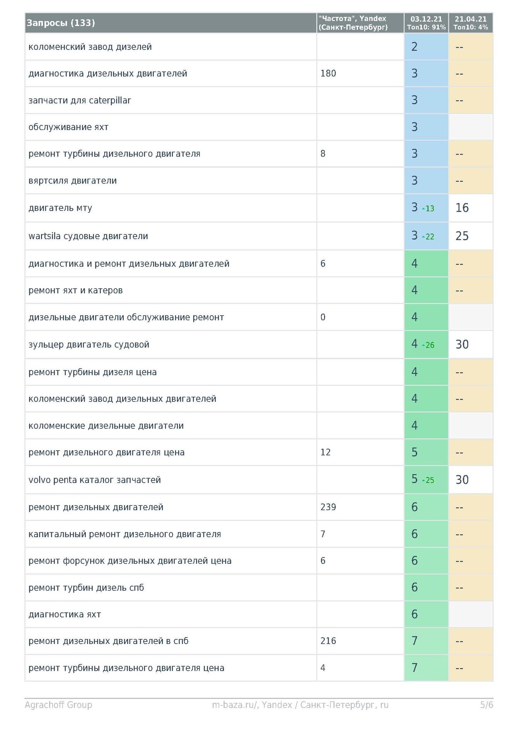518x733 pixels.
Task: Click the green up-arrow in "wartsila судовые двигатели" row
Action: pos(423,237)
